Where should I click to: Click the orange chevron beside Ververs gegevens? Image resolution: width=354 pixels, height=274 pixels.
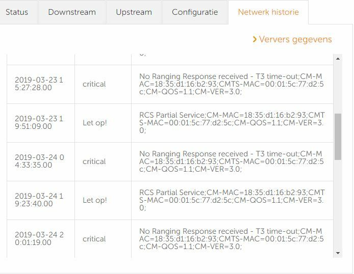[255, 39]
